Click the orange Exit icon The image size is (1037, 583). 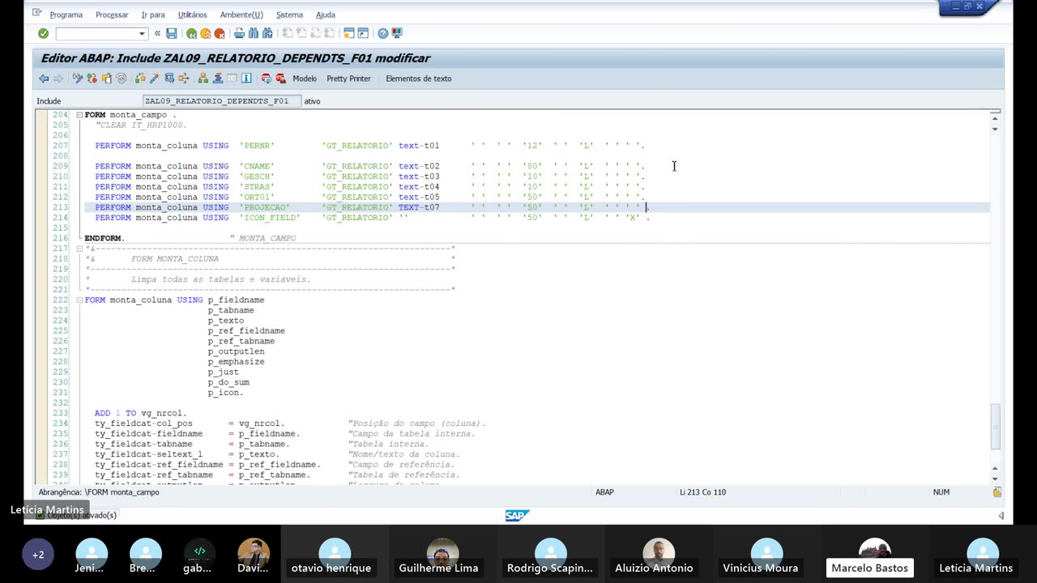click(205, 33)
